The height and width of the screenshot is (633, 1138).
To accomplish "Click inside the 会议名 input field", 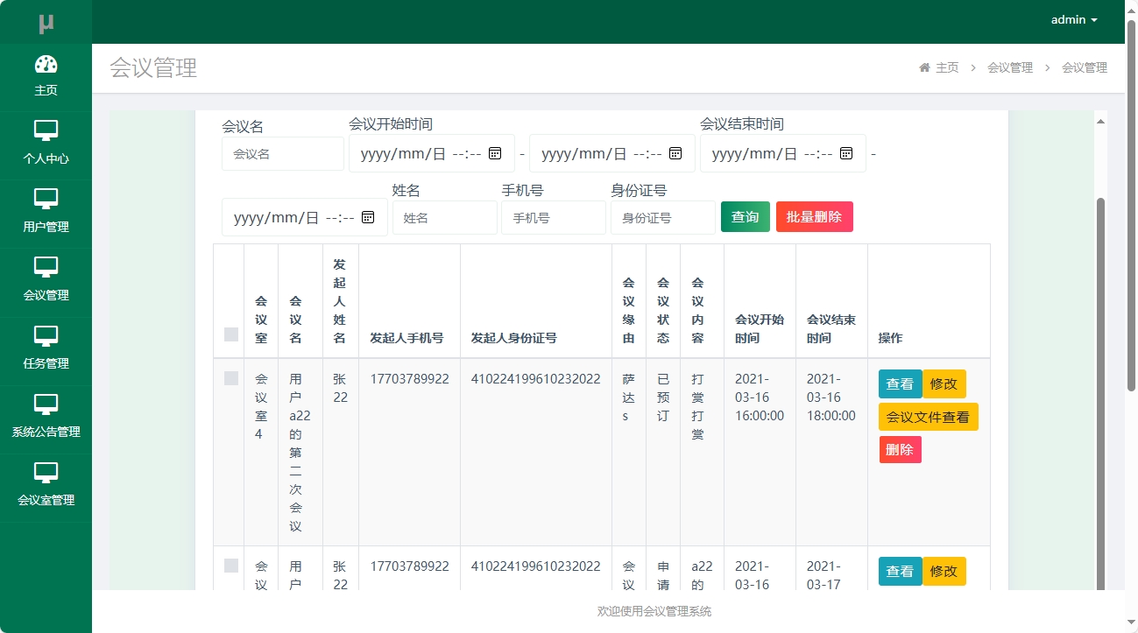I will pyautogui.click(x=282, y=152).
